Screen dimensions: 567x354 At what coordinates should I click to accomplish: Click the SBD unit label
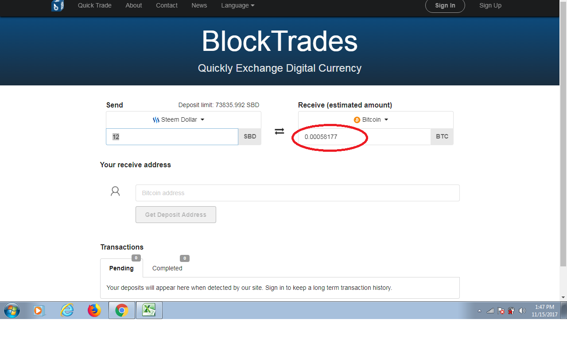[250, 137]
